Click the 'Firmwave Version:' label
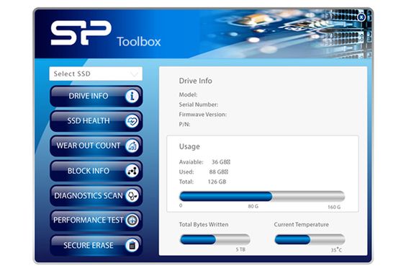 (x=203, y=115)
